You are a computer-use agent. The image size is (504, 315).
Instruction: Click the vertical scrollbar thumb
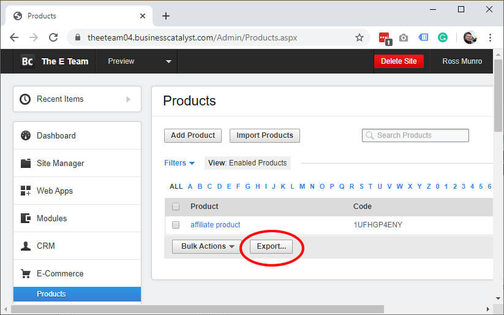click(x=498, y=95)
